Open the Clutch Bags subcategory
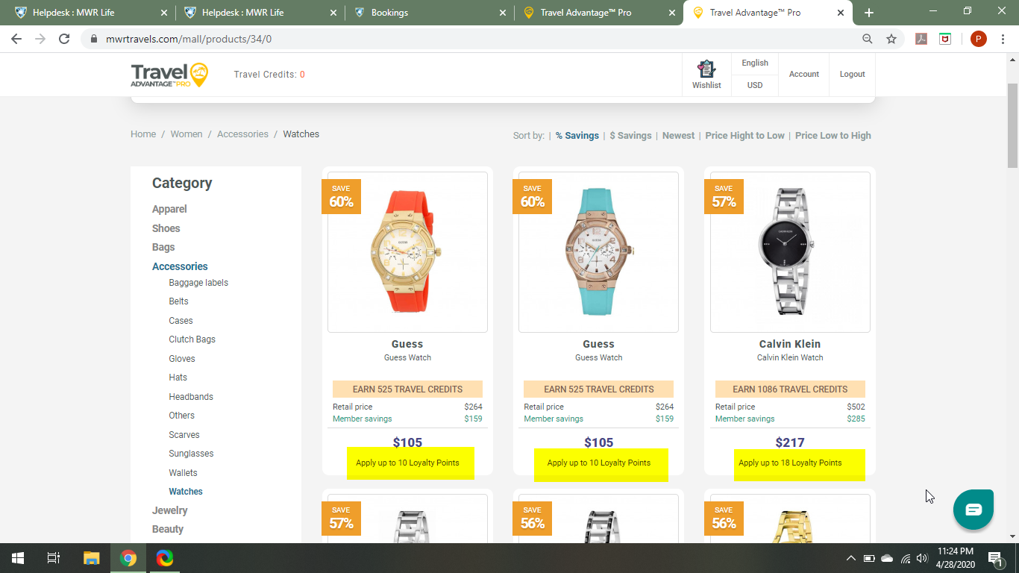Screen dimensions: 1019x573 click(x=192, y=339)
